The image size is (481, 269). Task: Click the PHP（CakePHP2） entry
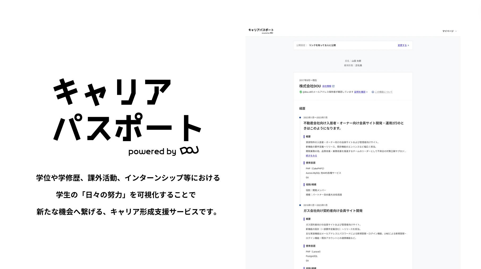click(315, 168)
